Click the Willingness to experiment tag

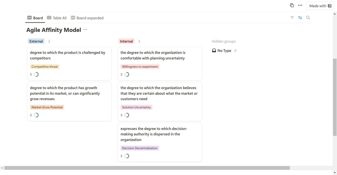point(140,67)
